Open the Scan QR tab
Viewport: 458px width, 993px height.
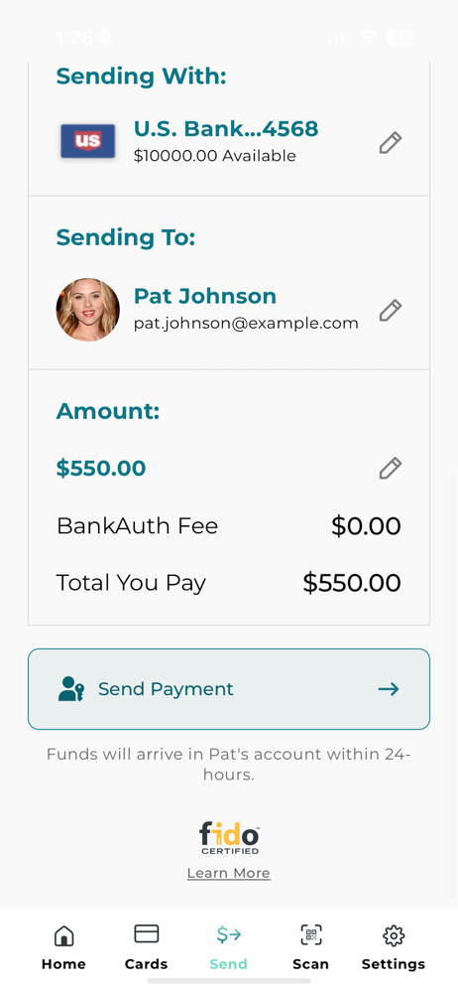310,947
